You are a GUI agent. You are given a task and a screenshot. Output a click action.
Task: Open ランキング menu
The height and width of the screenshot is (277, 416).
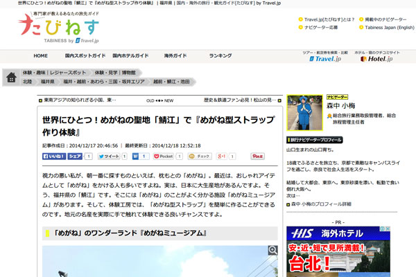click(x=220, y=55)
